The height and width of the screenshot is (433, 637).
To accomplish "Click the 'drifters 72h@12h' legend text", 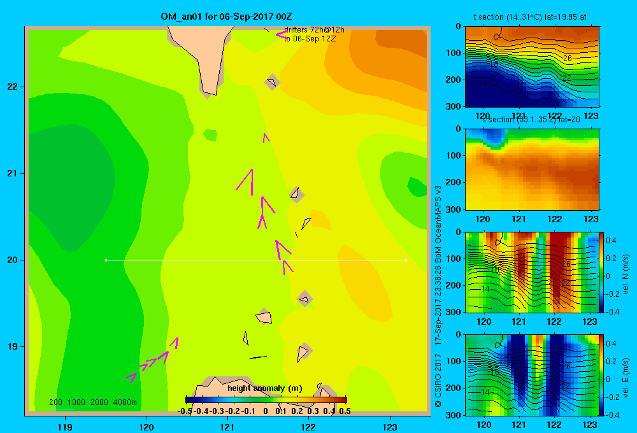I will pos(314,30).
